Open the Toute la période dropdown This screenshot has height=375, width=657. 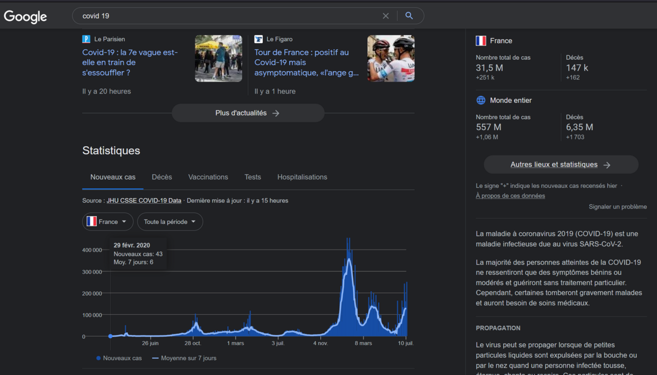170,222
